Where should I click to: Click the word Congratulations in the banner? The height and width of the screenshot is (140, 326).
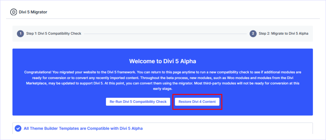tap(38, 72)
